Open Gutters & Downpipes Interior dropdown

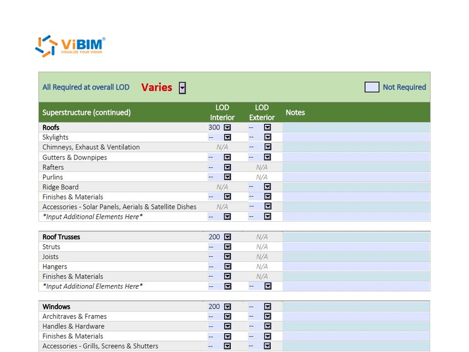click(x=227, y=157)
